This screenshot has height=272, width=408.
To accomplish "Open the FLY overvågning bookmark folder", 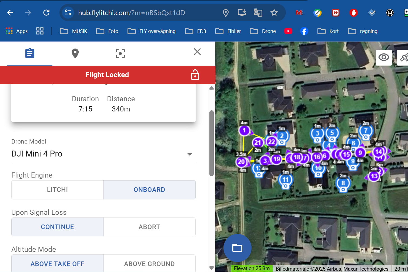I will (152, 31).
